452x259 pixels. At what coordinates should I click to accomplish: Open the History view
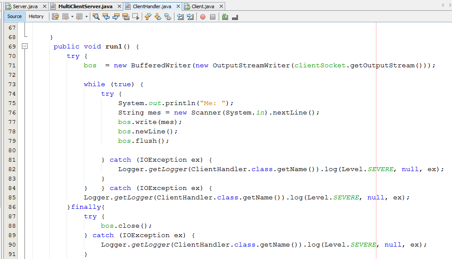(36, 16)
